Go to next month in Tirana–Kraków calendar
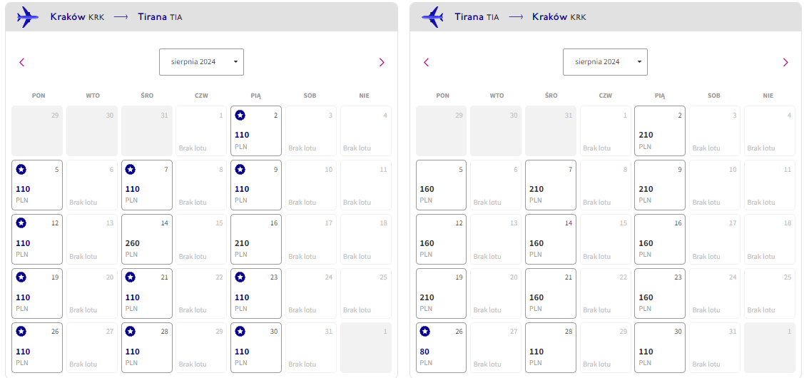 coord(785,63)
